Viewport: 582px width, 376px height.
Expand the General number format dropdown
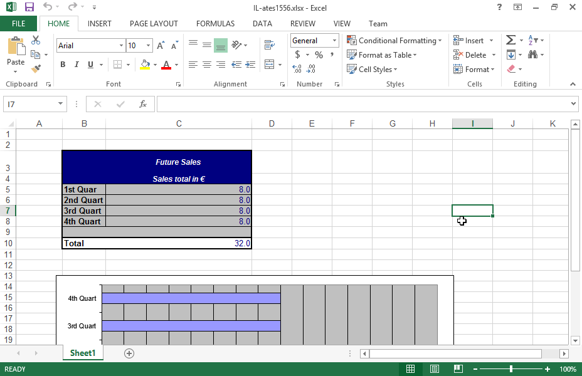click(334, 41)
